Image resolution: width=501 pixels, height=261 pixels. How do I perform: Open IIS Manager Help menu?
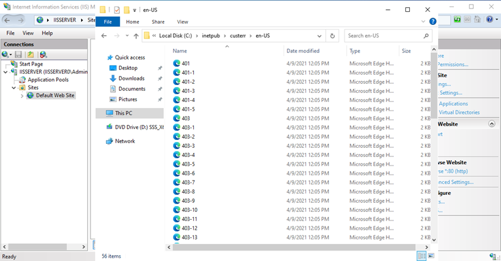[47, 33]
